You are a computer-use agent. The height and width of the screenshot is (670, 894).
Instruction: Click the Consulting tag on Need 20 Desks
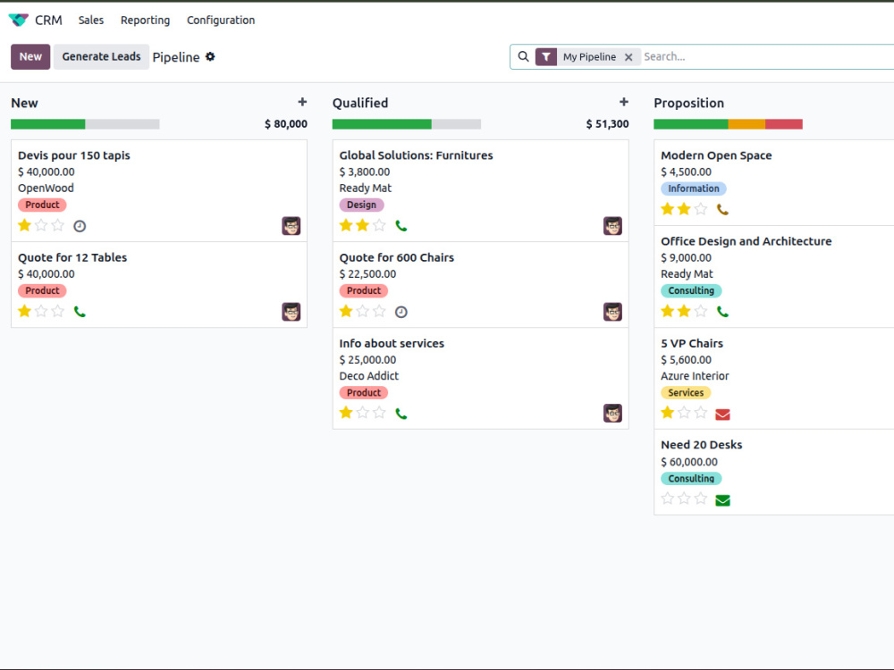[x=691, y=479]
